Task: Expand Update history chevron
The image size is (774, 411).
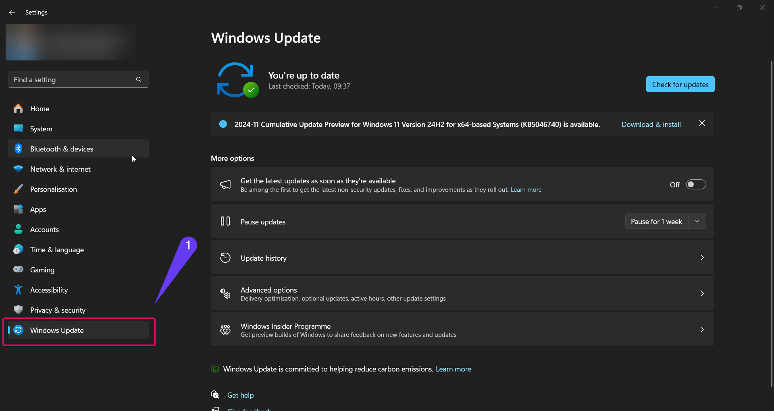Action: click(702, 257)
